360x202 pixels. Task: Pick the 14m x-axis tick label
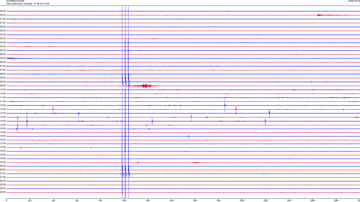click(171, 201)
